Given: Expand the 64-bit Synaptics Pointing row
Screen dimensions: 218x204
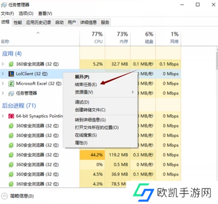Looking at the screenshot, I should pos(3,116).
